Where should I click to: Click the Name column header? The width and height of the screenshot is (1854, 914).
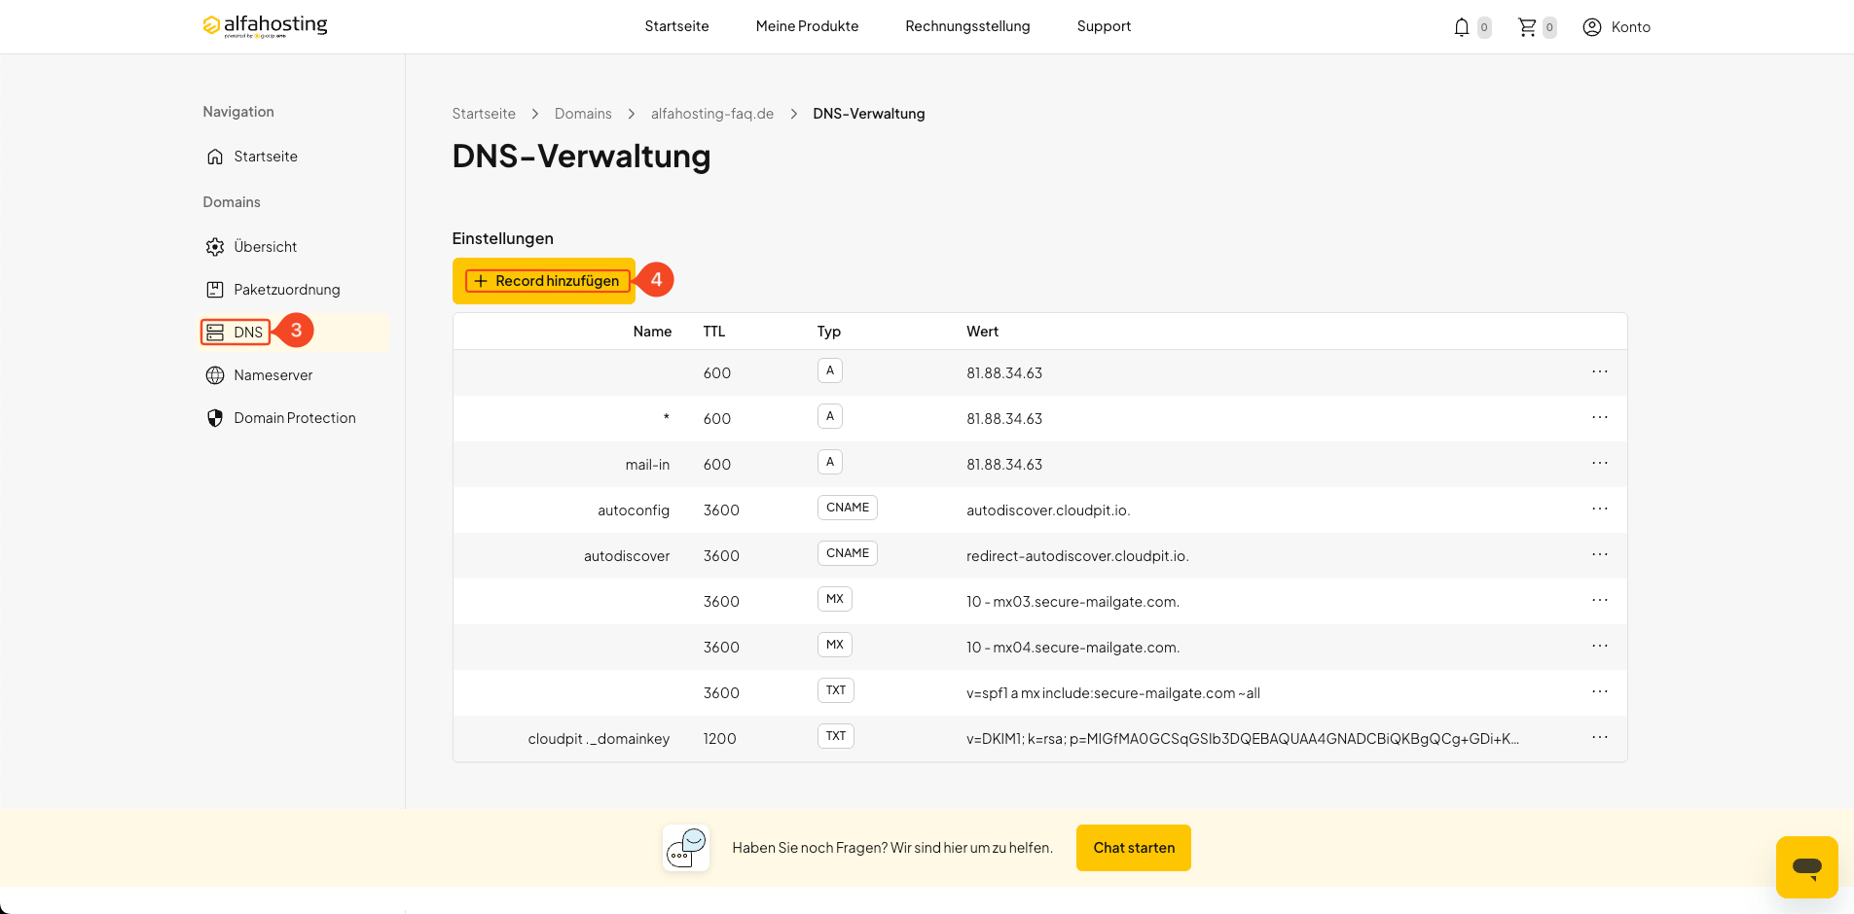click(652, 332)
